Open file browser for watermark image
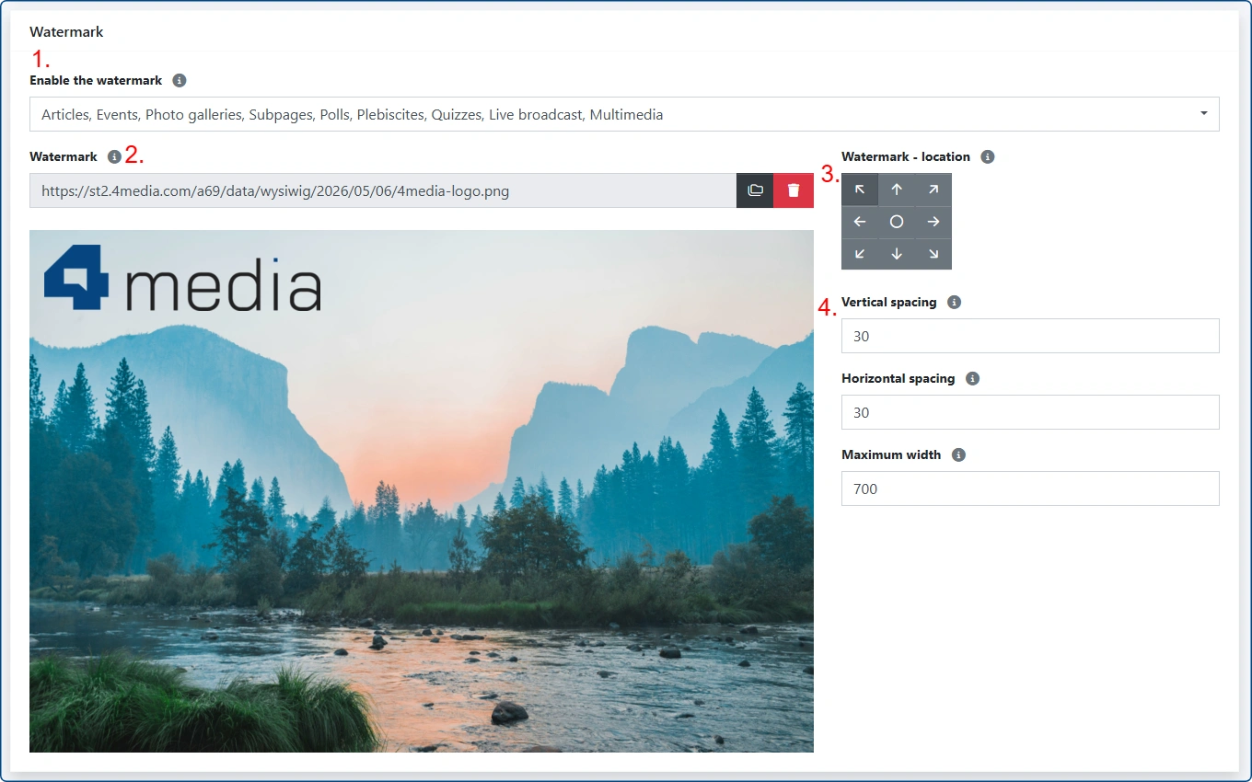Image resolution: width=1252 pixels, height=782 pixels. coord(755,190)
